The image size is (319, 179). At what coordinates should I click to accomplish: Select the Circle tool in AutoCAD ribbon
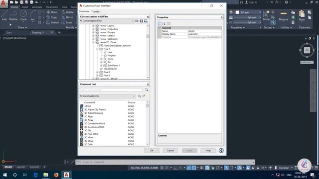[x=23, y=16]
